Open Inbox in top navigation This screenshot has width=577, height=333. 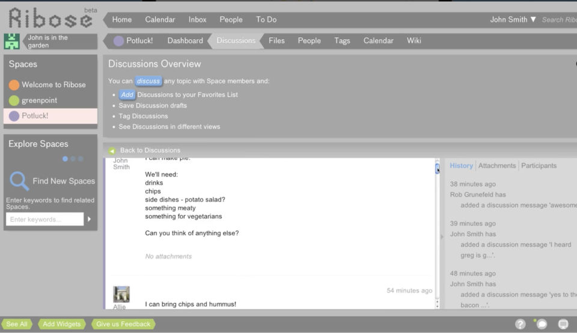tap(197, 19)
